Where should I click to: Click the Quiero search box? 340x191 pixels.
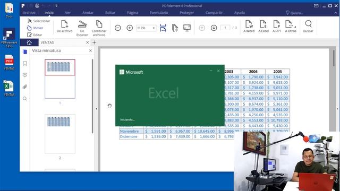coord(294,13)
